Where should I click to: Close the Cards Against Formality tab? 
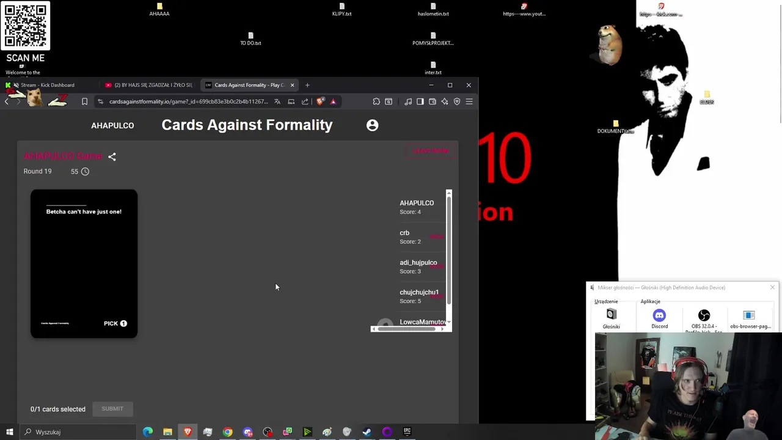click(292, 85)
